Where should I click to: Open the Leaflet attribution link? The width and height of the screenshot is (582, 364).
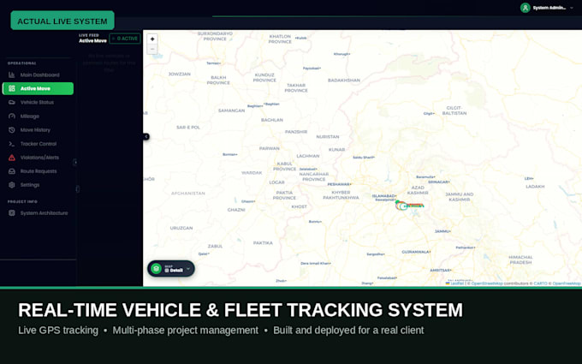click(x=454, y=283)
